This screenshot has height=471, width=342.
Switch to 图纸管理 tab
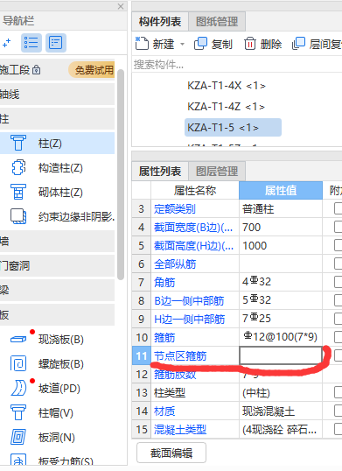[217, 22]
